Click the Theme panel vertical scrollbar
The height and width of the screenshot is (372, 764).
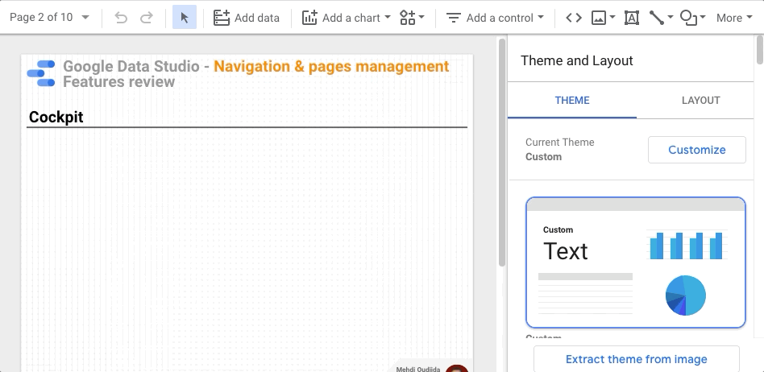tap(760, 48)
